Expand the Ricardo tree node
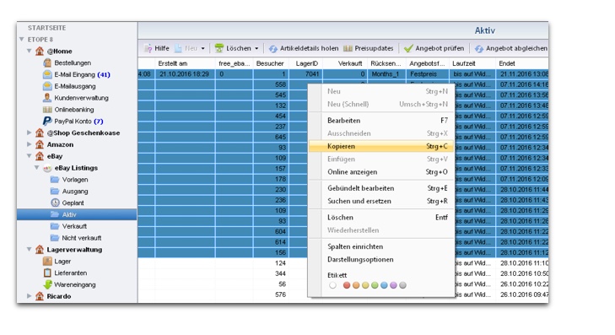This screenshot has width=615, height=335. pos(29,296)
